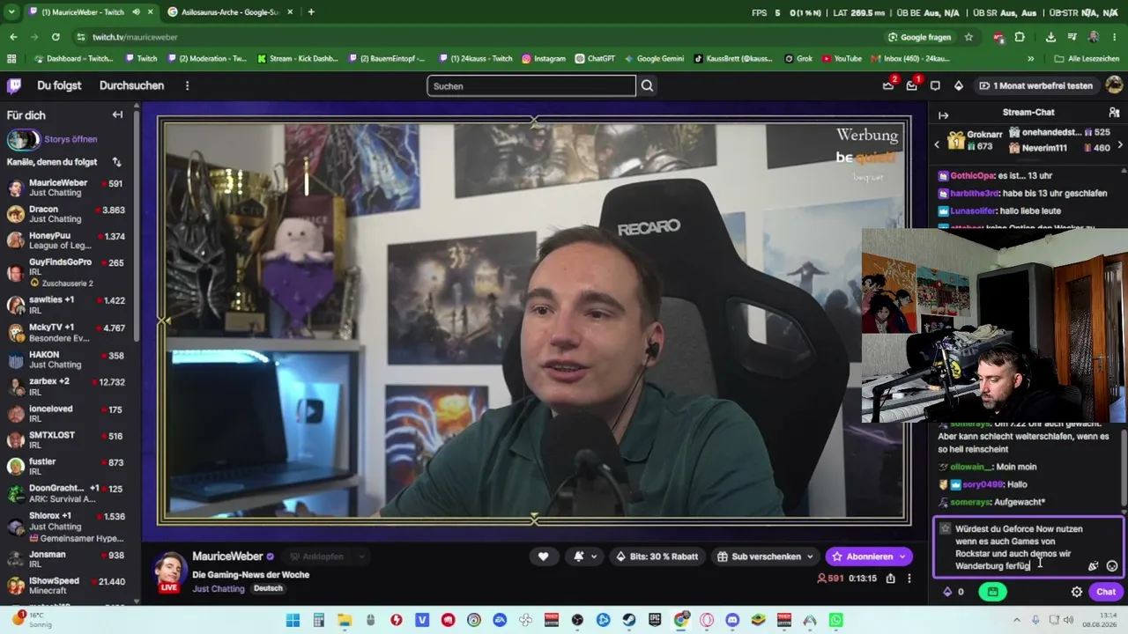The width and height of the screenshot is (1128, 634).
Task: Send message with the Chat button
Action: tap(1105, 592)
